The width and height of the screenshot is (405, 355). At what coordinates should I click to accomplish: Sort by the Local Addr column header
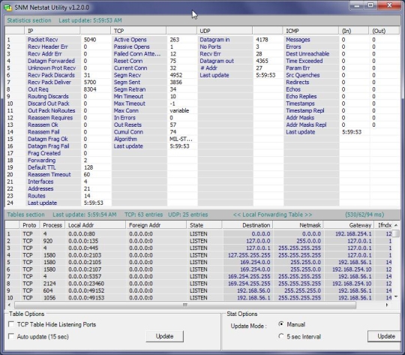(95, 225)
